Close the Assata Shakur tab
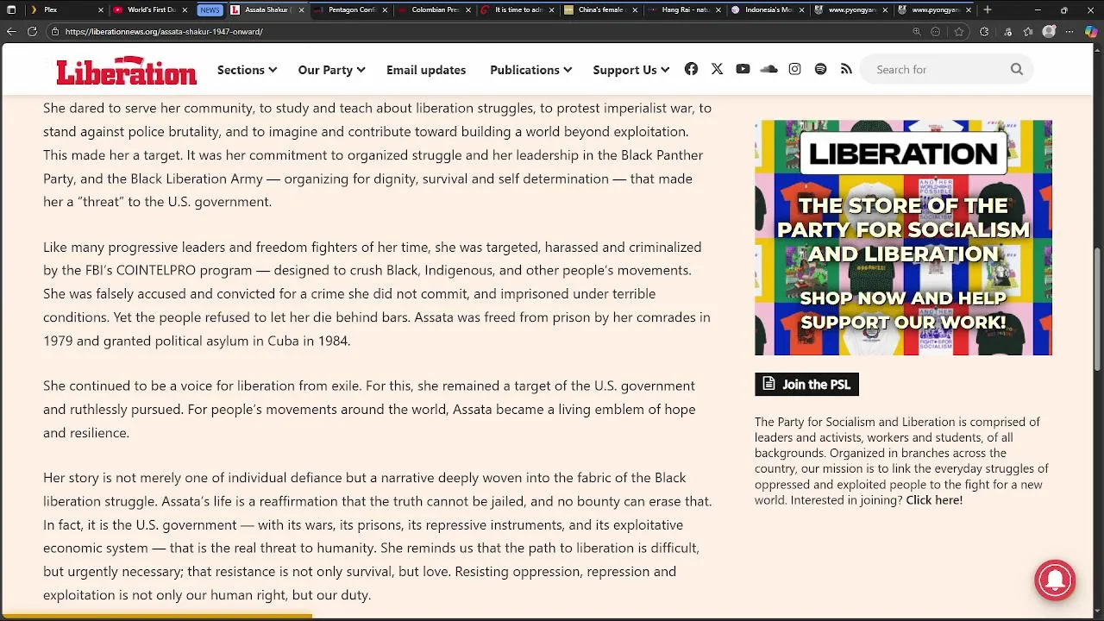This screenshot has height=621, width=1104. coord(303,10)
